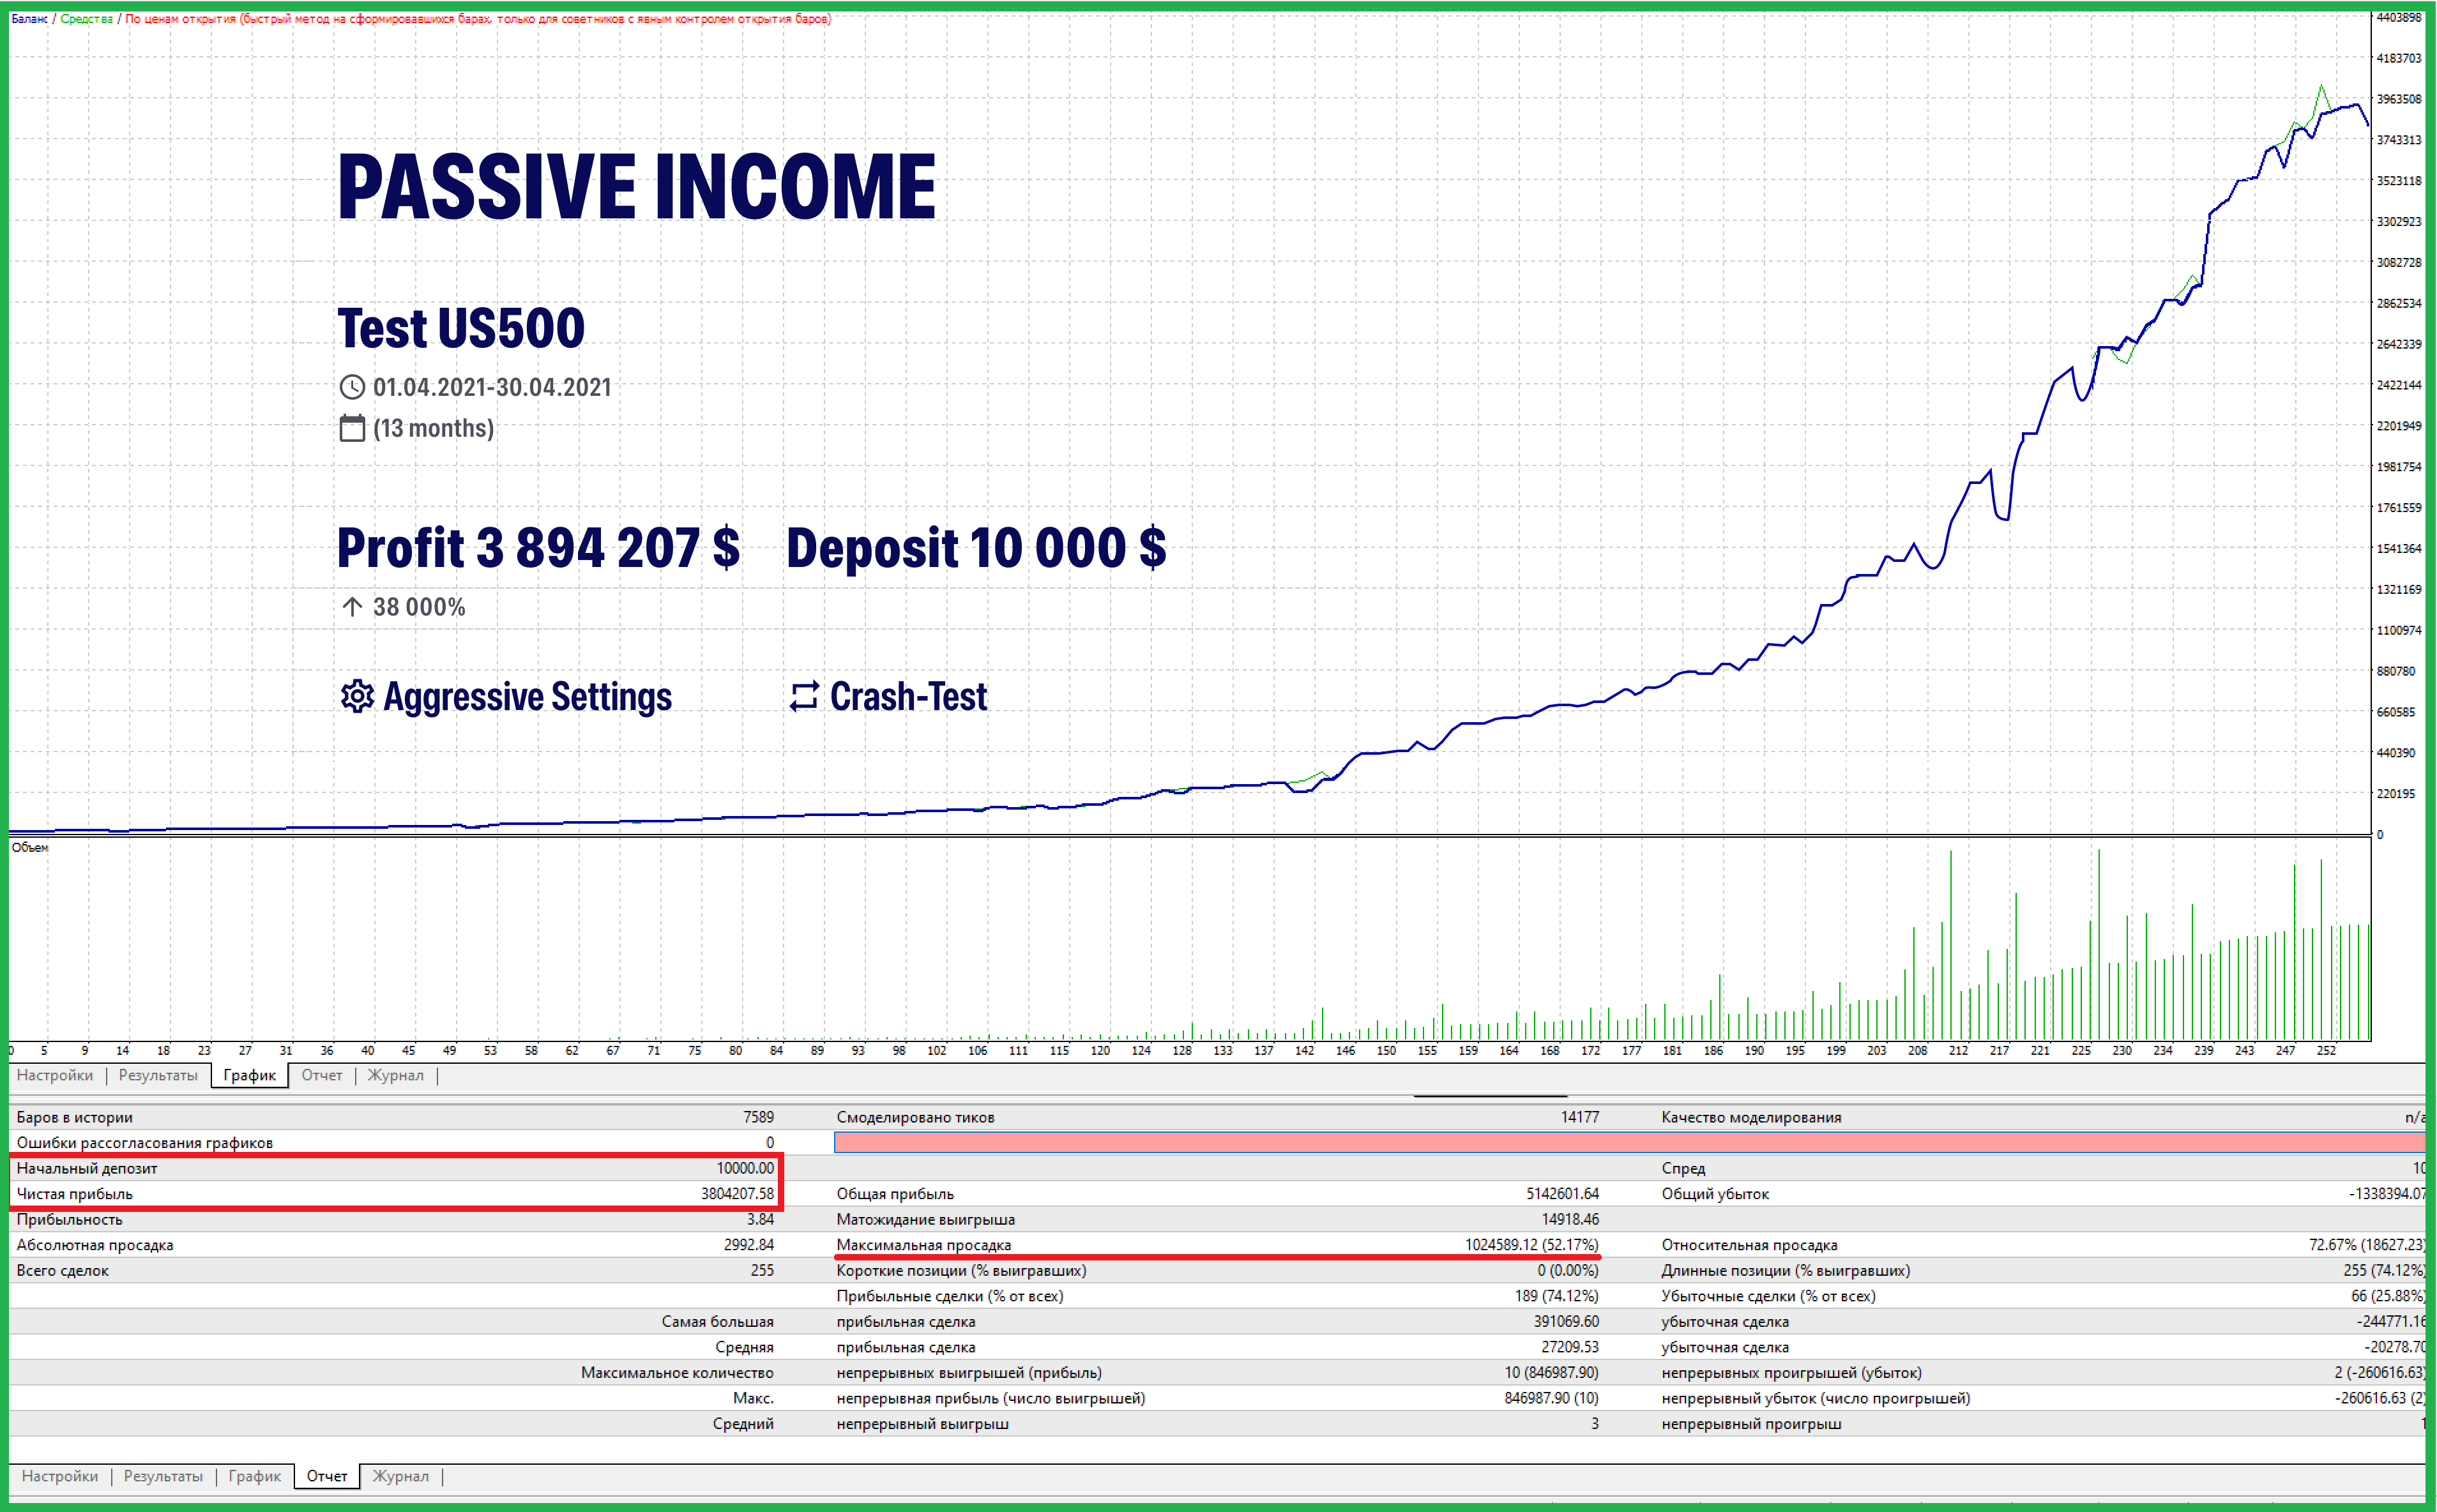Open the График tab under the chart
2437x1512 pixels.
249,1075
